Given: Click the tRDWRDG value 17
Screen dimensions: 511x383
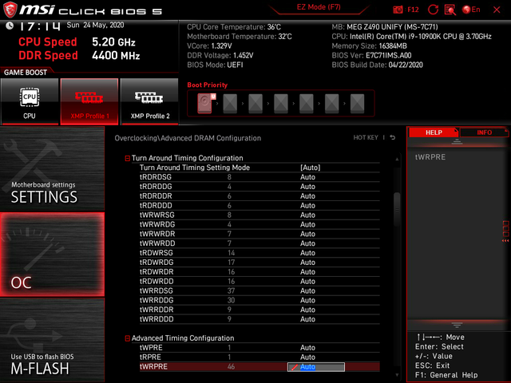Looking at the screenshot, I should [231, 263].
